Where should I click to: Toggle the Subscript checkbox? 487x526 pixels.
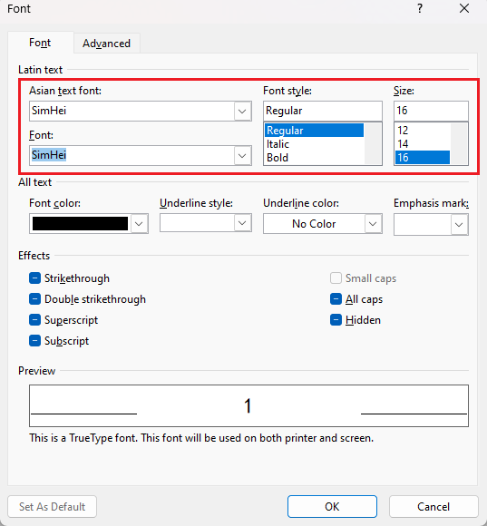34,340
